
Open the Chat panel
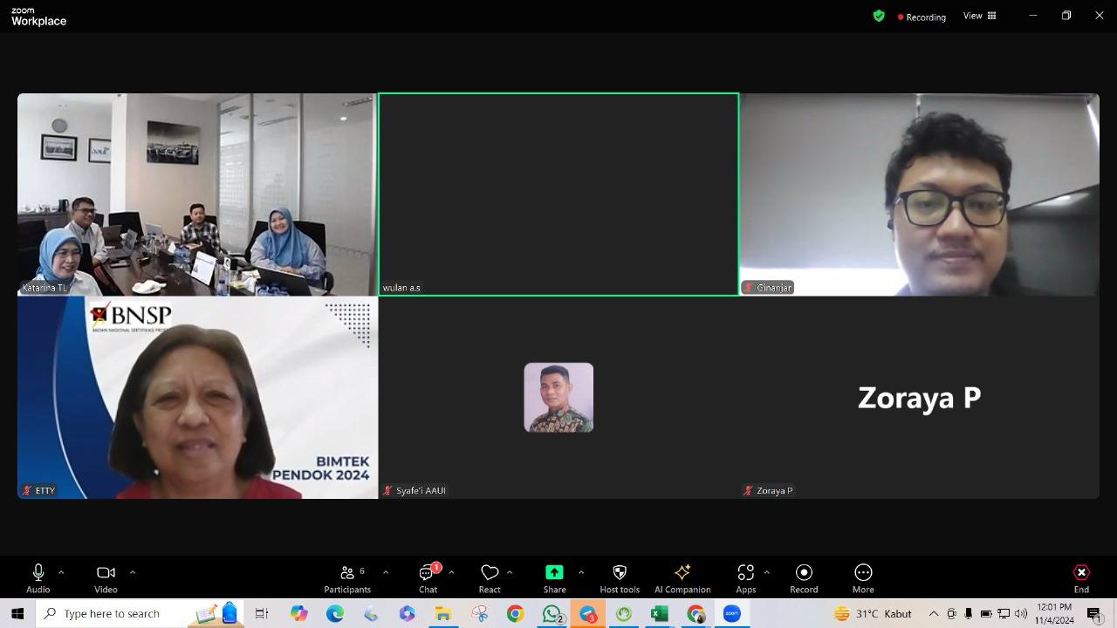(x=428, y=577)
